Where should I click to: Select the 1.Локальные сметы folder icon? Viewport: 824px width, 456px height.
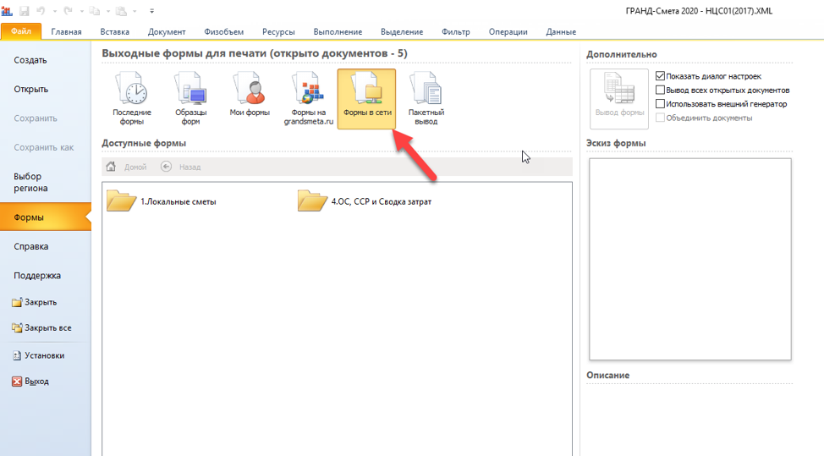pos(121,201)
